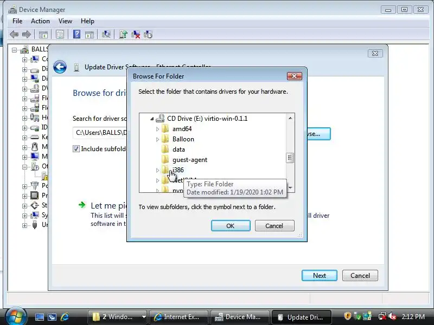Select the i386 folder name
The height and width of the screenshot is (325, 434).
pos(178,170)
